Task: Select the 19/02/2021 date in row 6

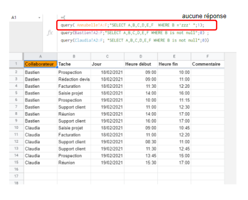Action: (107, 100)
